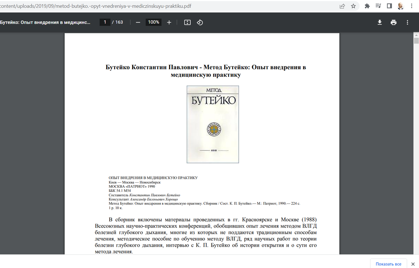419x268 pixels.
Task: Click the fit to page icon
Action: [187, 22]
